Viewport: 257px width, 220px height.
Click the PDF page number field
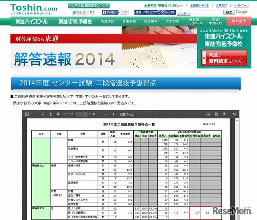(x=82, y=114)
